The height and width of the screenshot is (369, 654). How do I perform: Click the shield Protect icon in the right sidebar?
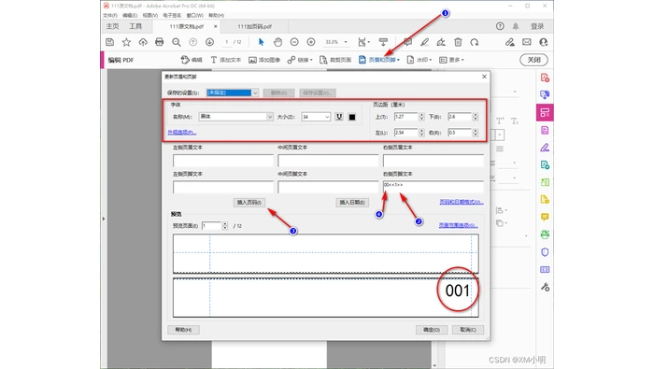545,252
